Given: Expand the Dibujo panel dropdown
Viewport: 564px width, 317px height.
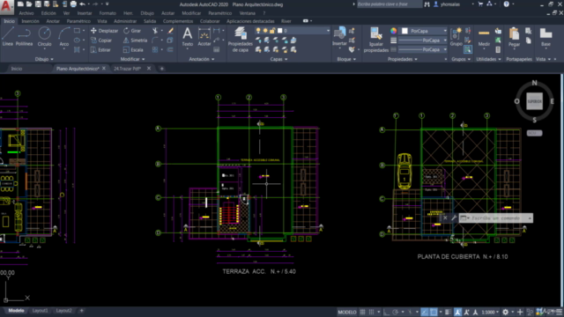Looking at the screenshot, I should 44,59.
